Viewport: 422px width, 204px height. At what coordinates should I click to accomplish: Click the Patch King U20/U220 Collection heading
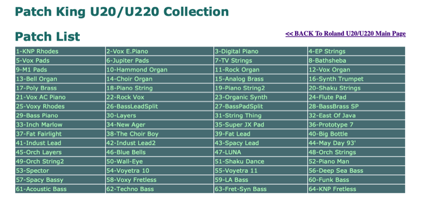(x=122, y=11)
